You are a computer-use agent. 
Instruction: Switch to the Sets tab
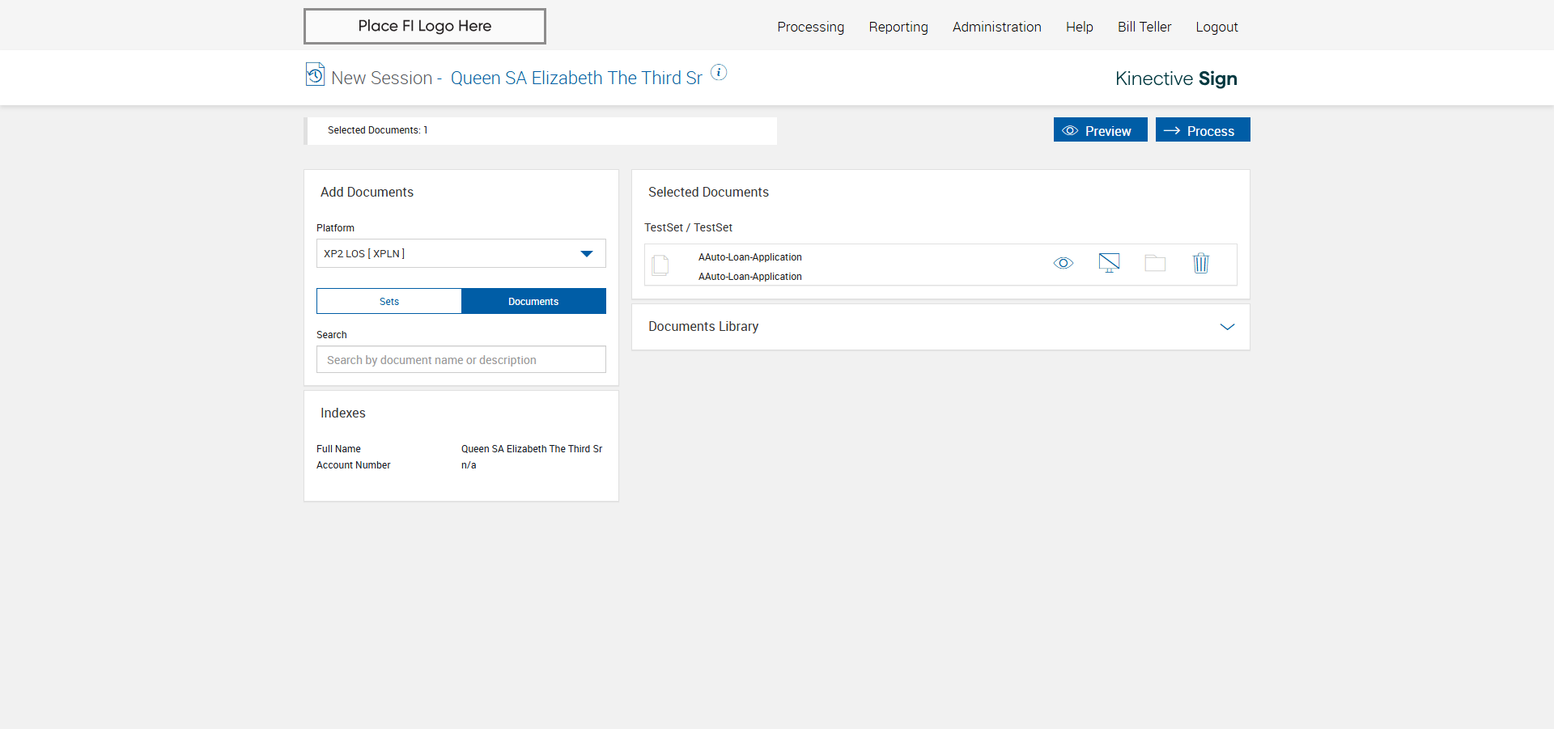coord(389,301)
